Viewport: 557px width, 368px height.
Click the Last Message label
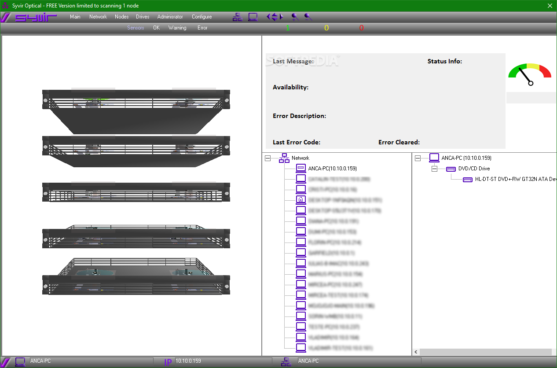[x=293, y=61]
